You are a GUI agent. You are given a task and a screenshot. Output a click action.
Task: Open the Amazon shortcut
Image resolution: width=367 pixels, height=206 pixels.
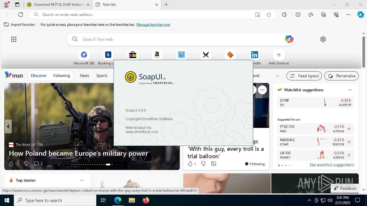[x=157, y=55]
